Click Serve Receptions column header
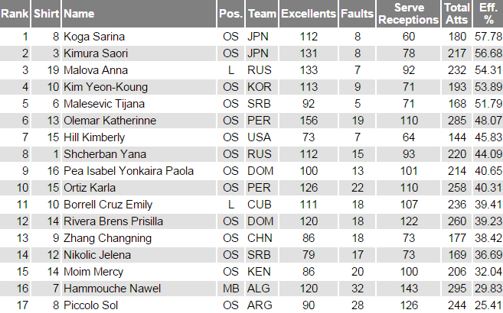Image resolution: width=503 pixels, height=313 pixels. coord(408,14)
